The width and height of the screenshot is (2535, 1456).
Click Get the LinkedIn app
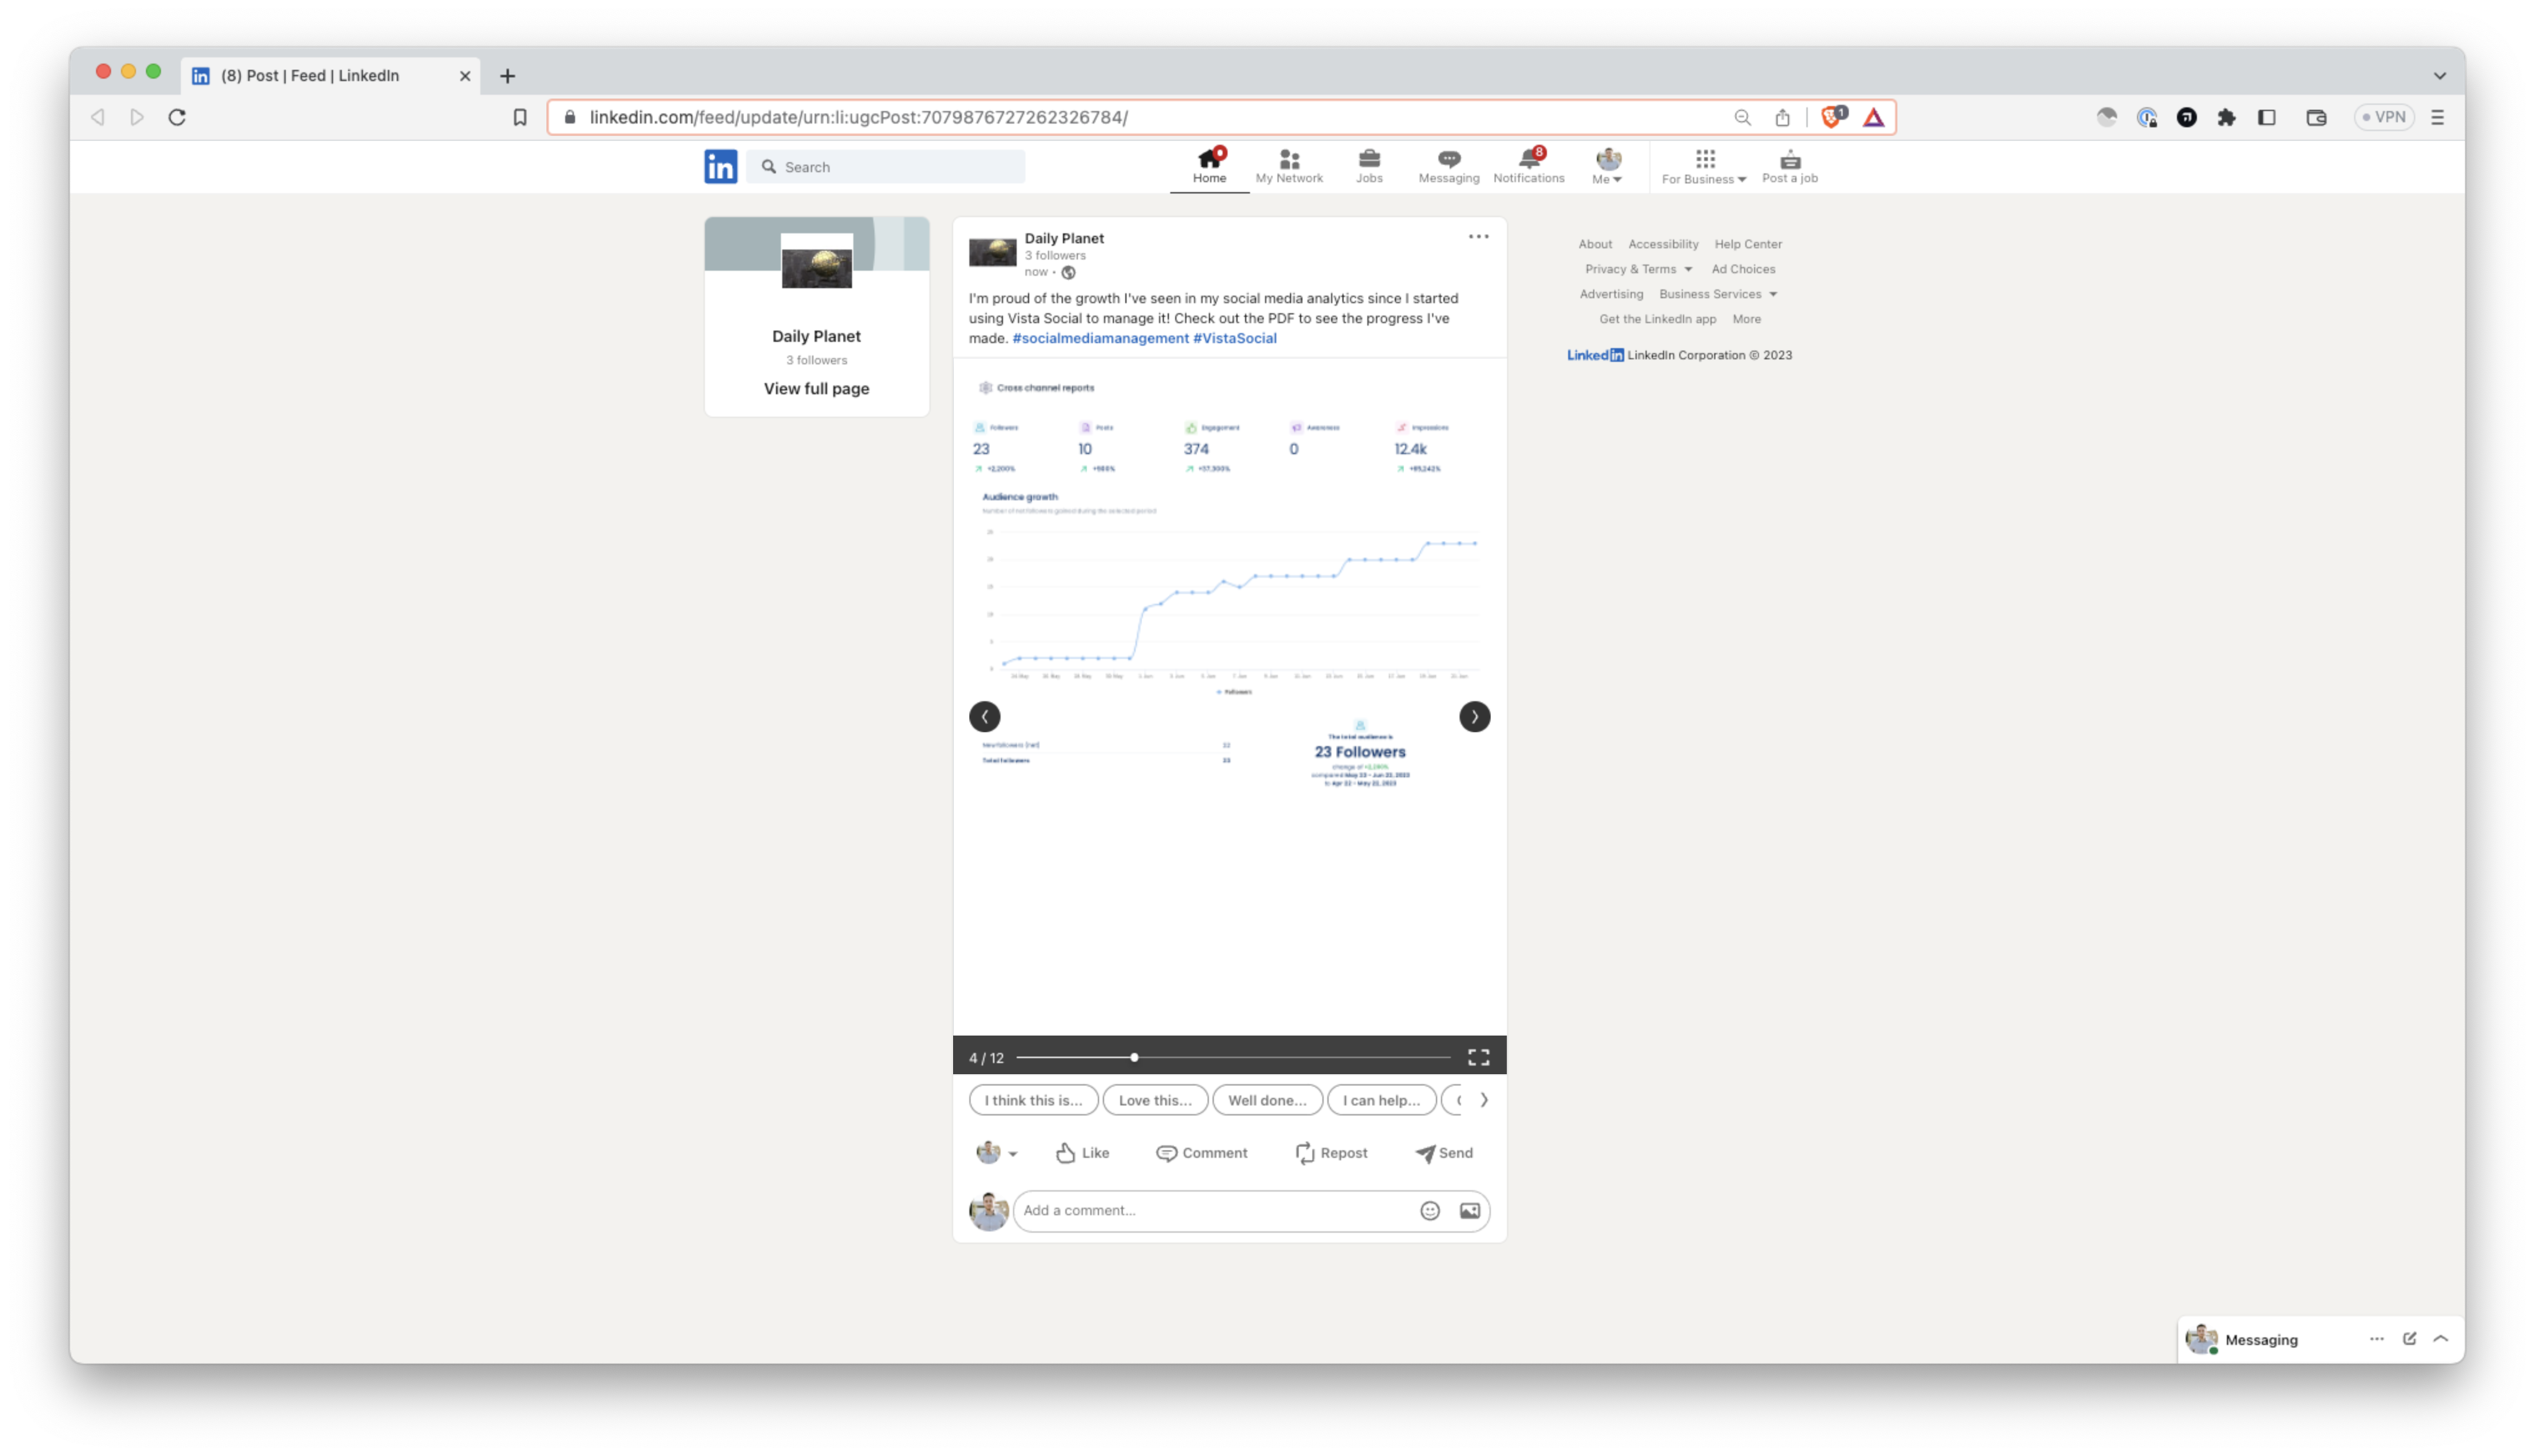(x=1656, y=319)
